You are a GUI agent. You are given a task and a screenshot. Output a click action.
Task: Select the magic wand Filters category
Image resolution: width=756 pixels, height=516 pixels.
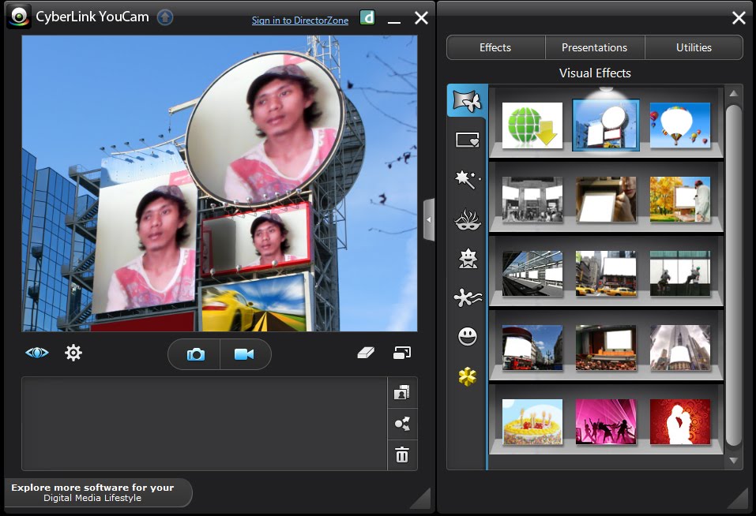(x=467, y=180)
